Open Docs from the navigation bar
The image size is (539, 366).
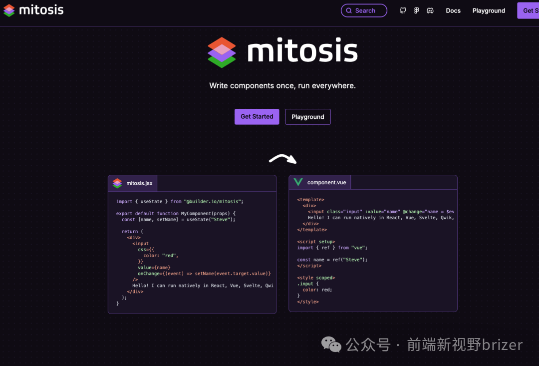pos(453,10)
